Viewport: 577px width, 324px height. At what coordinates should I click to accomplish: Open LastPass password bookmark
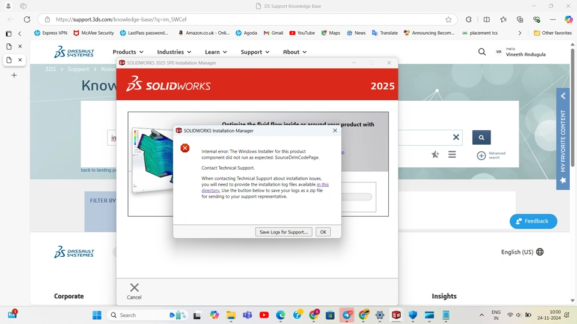(x=144, y=32)
